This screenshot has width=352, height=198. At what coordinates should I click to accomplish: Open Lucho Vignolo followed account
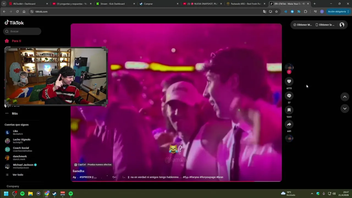point(18,141)
